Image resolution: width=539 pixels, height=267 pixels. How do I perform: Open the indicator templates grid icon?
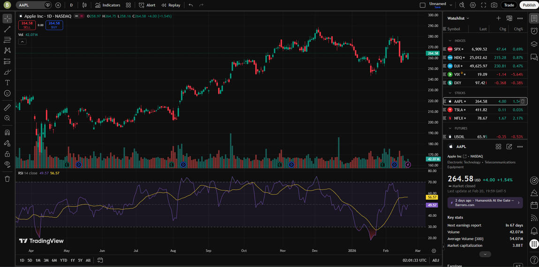128,5
